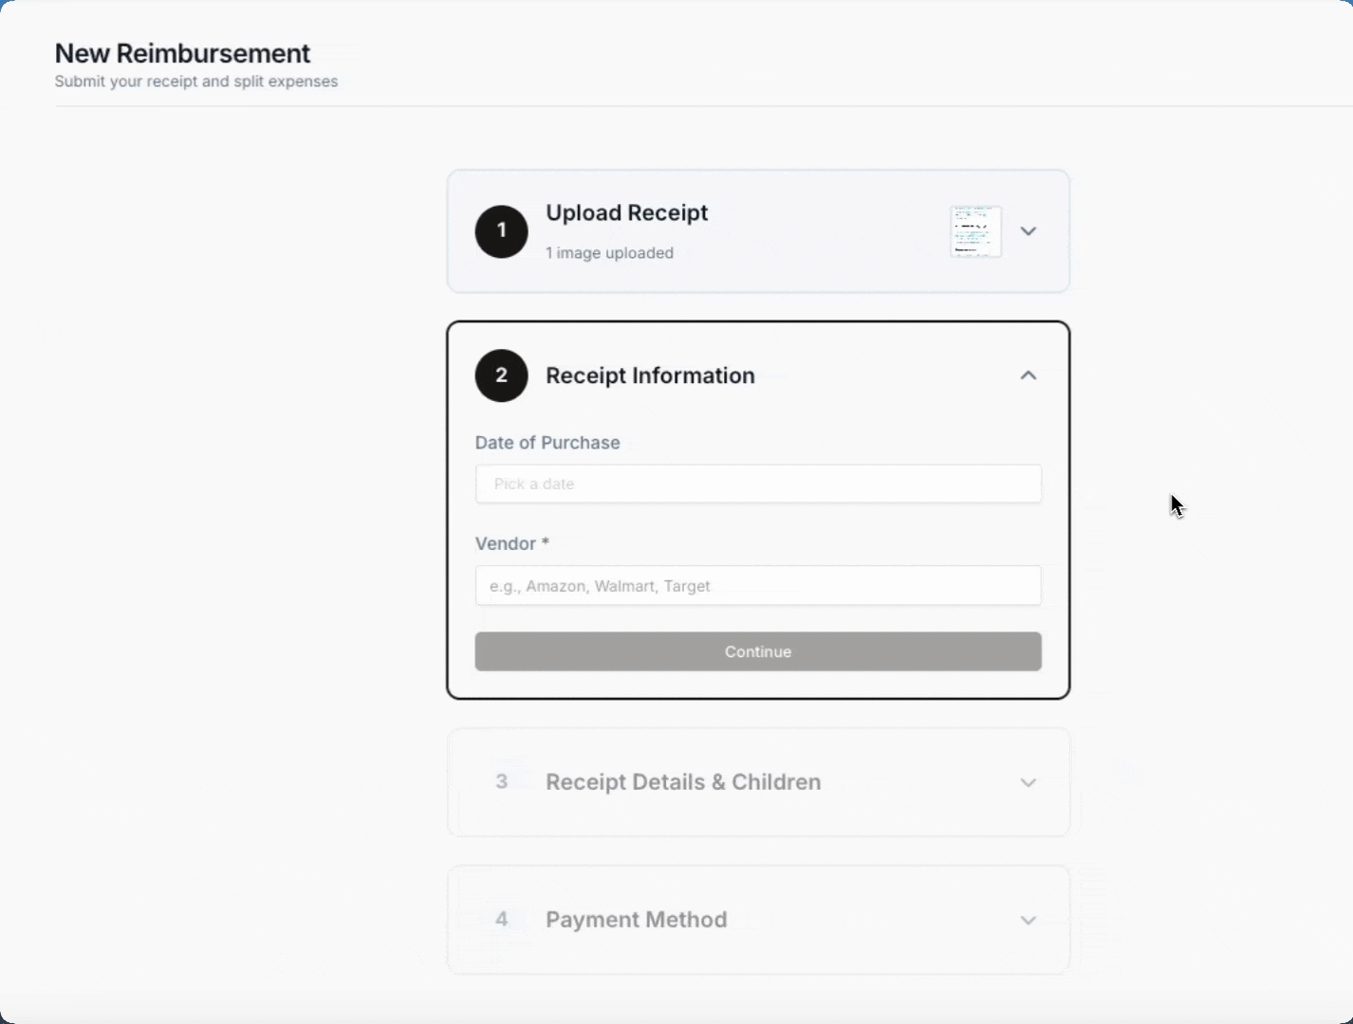The height and width of the screenshot is (1024, 1353).
Task: Click the Date of Purchase label
Action: (x=547, y=443)
